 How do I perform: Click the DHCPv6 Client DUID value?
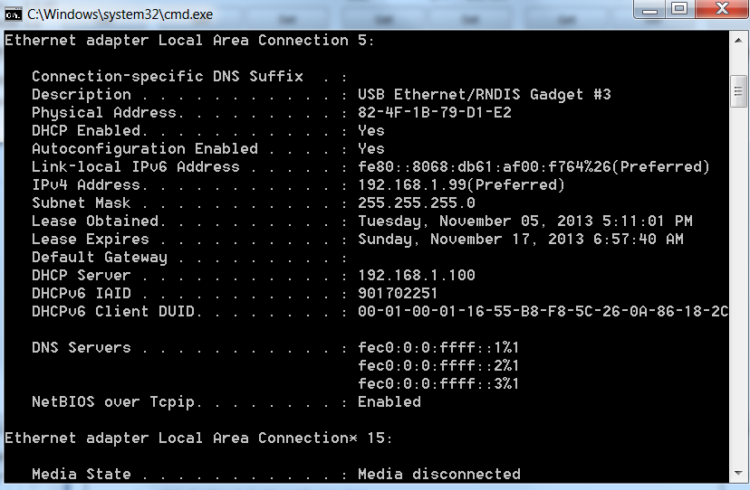[543, 311]
